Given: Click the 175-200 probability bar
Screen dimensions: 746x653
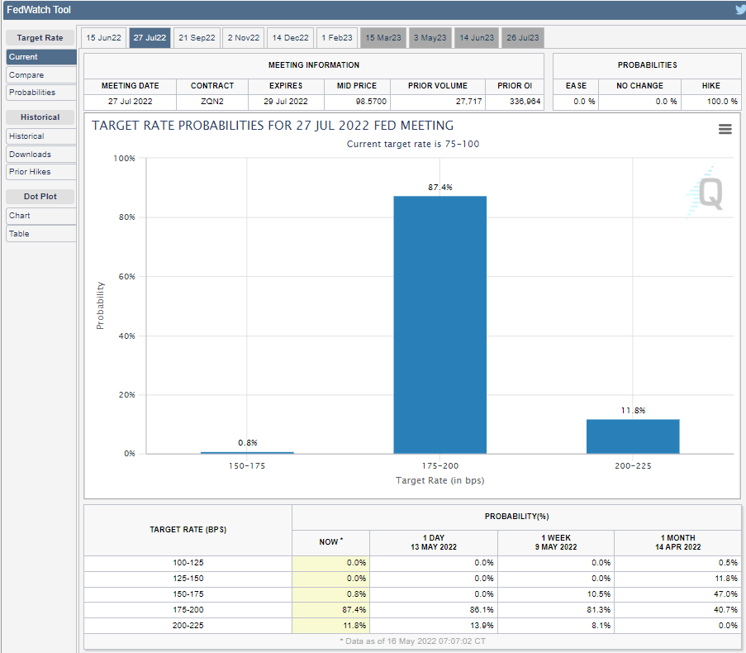Looking at the screenshot, I should 440,324.
